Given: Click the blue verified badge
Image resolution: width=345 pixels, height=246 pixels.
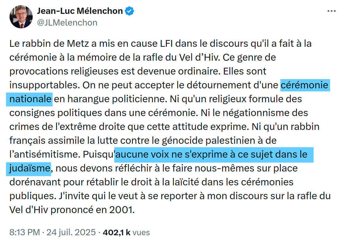Looking at the screenshot, I should [x=129, y=11].
